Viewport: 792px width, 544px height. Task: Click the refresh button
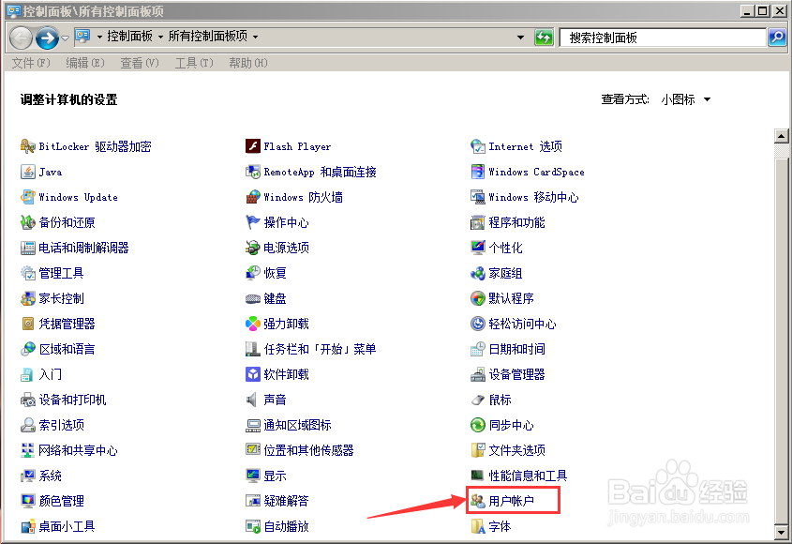tap(544, 37)
